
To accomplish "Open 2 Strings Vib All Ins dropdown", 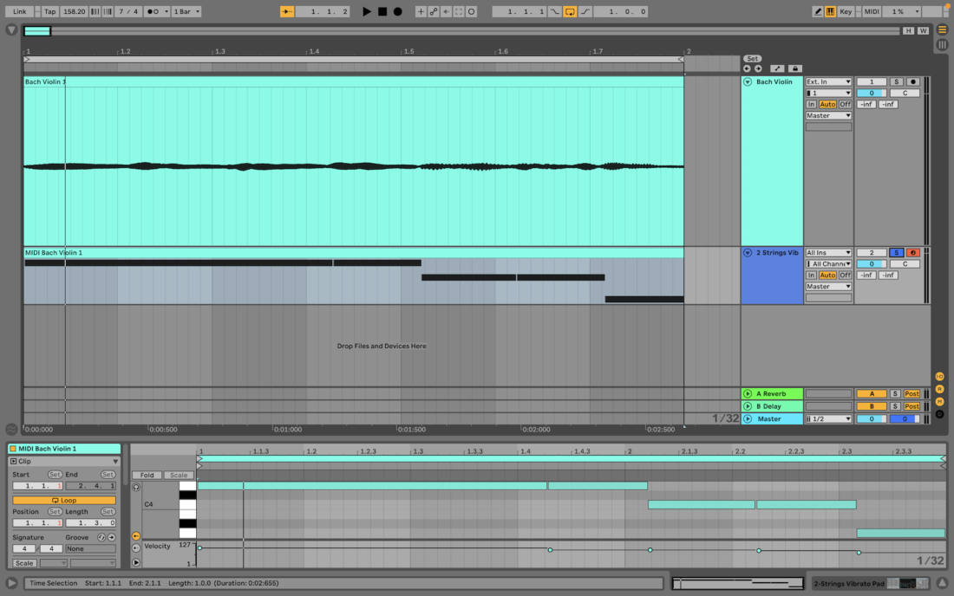I will [x=828, y=253].
